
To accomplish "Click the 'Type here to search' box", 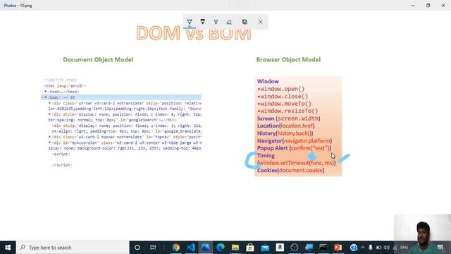I will point(73,248).
